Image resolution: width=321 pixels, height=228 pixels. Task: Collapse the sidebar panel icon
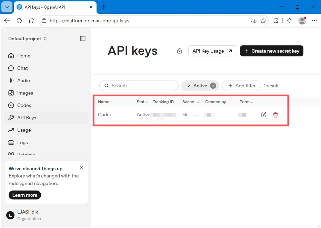click(x=83, y=39)
